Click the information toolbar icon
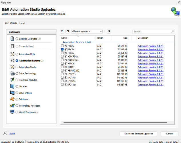This screenshot has width=181, height=143. pyautogui.click(x=109, y=31)
